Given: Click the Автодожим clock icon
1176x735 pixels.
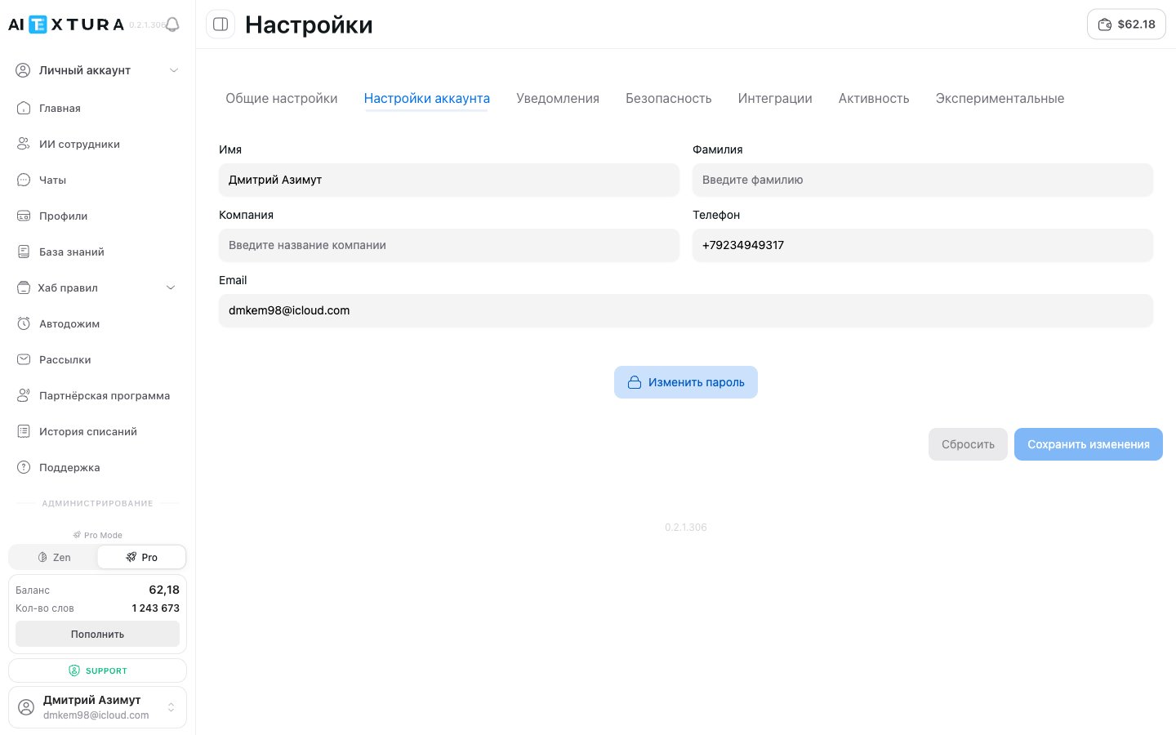Looking at the screenshot, I should [x=24, y=323].
